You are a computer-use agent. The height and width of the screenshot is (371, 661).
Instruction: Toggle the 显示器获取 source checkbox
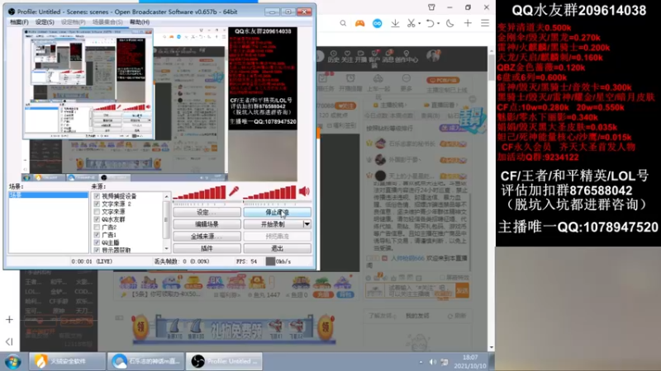(97, 250)
